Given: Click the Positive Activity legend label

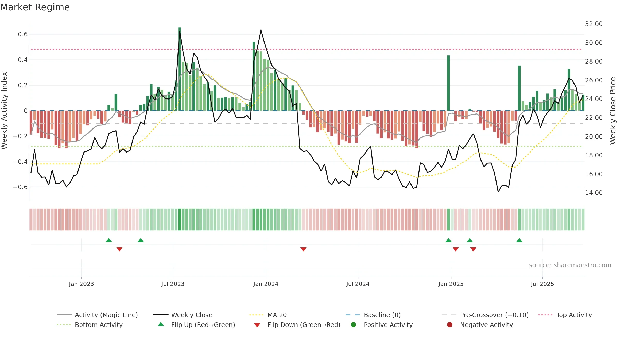Looking at the screenshot, I should coord(388,325).
